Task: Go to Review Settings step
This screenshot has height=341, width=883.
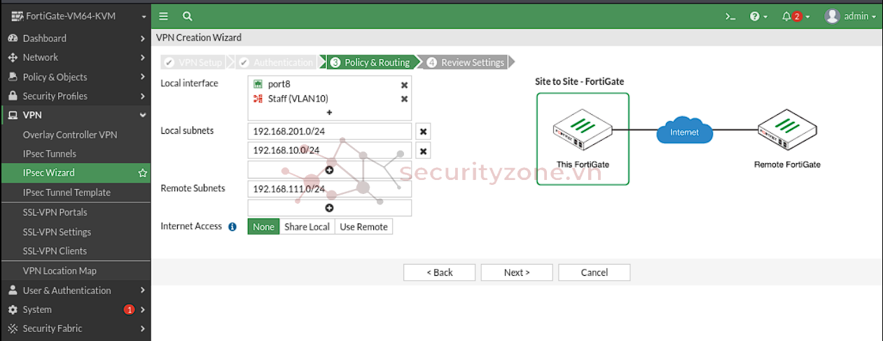Action: [466, 62]
